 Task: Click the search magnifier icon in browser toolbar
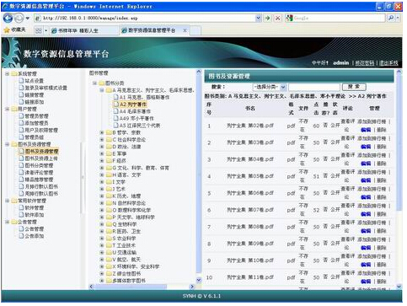pyautogui.click(x=391, y=19)
